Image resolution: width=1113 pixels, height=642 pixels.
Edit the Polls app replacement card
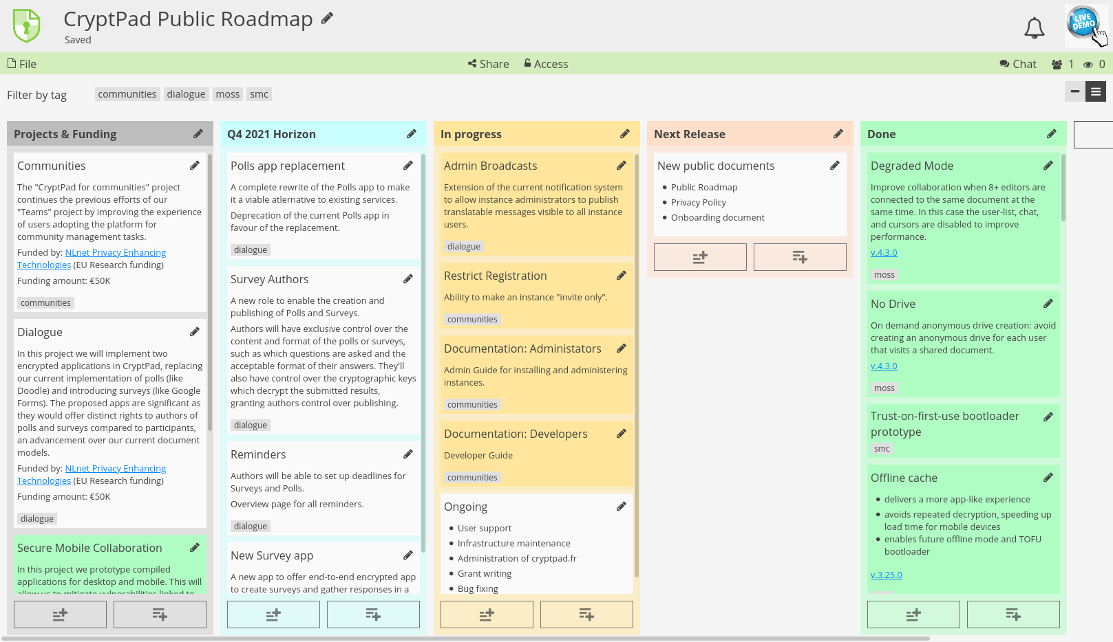click(x=408, y=166)
